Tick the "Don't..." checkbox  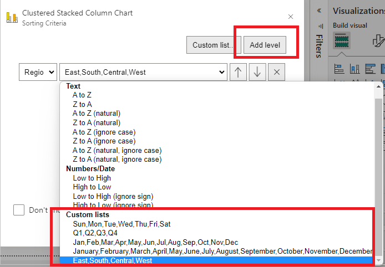19,210
